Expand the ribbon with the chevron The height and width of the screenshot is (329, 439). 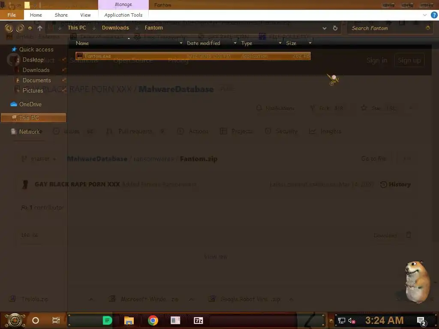[x=425, y=15]
